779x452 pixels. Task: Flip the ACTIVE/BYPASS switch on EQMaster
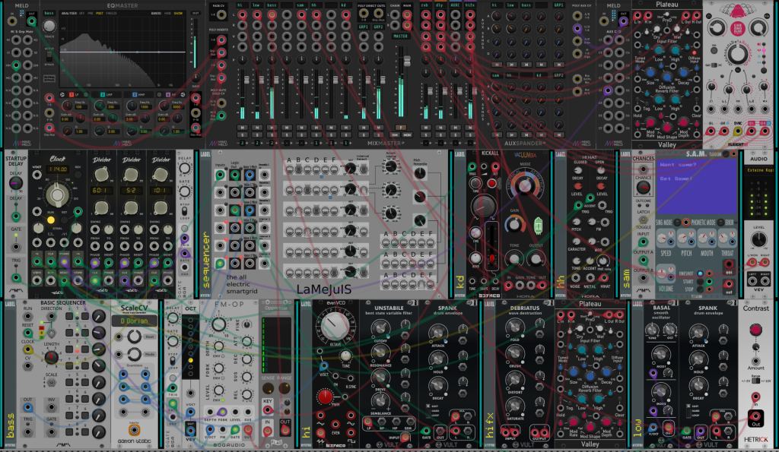pos(49,56)
